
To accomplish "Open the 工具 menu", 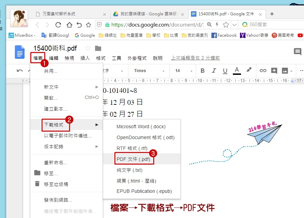I will click(116, 58).
